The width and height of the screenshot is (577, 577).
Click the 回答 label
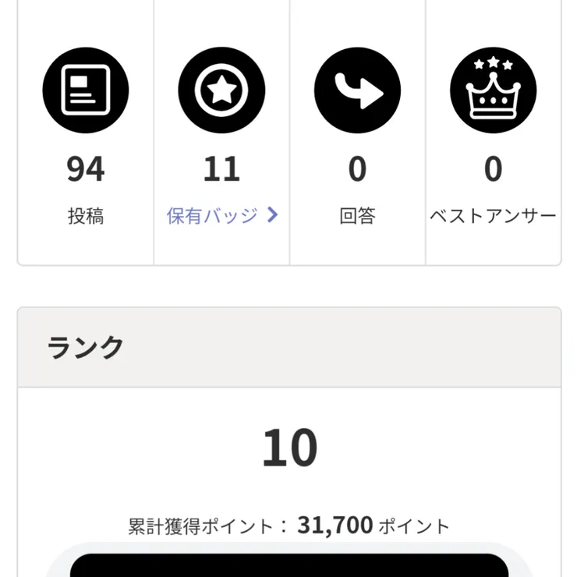point(357,216)
